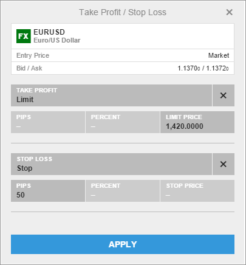Viewport: 246px width, 265px height.
Task: Click the Euro/US Dollar description text
Action: pyautogui.click(x=57, y=40)
